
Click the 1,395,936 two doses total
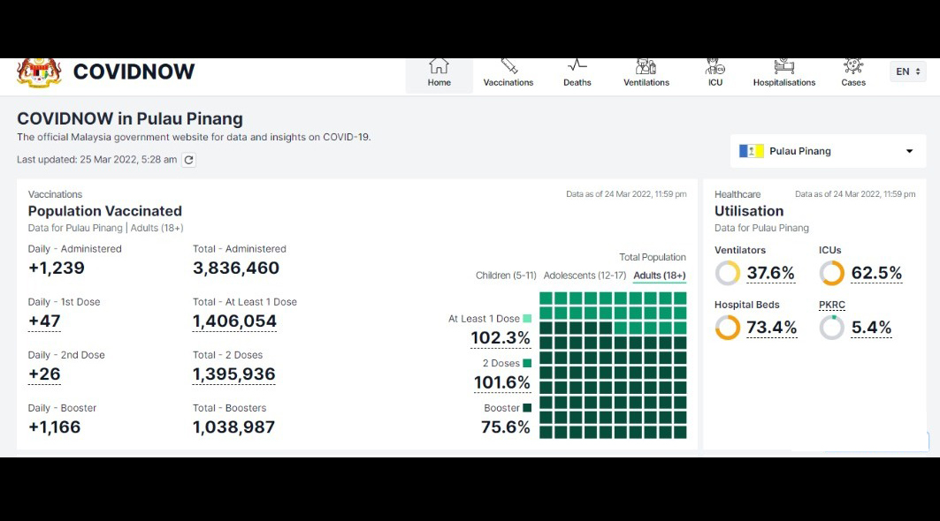pyautogui.click(x=233, y=374)
